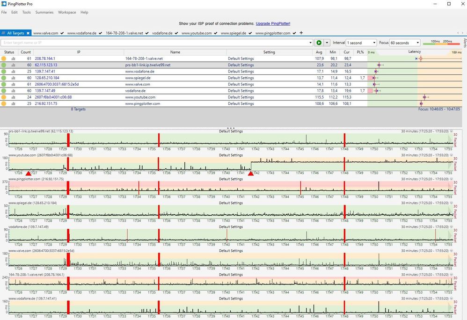This screenshot has width=467, height=320.
Task: Expand the arrow beside the Start button
Action: pyautogui.click(x=327, y=43)
